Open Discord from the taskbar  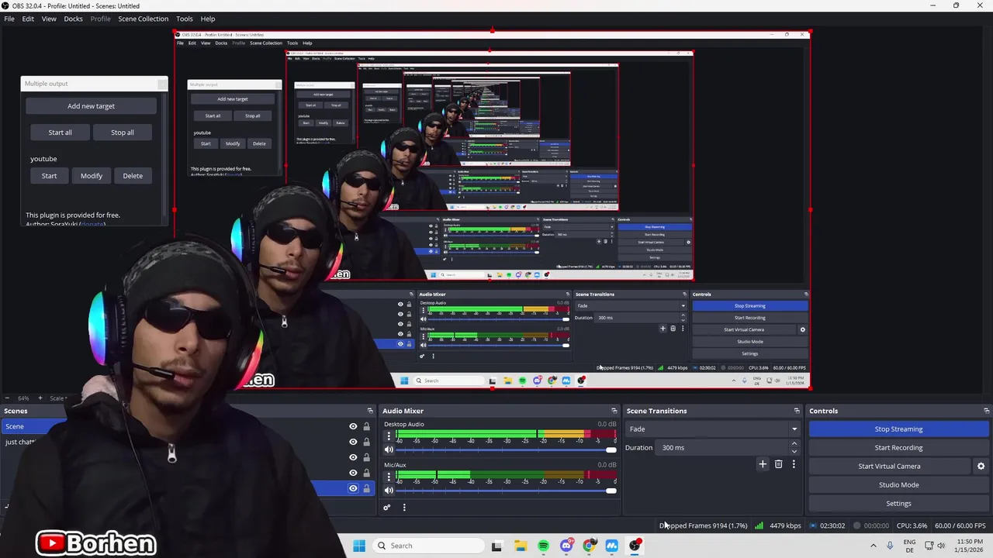566,546
